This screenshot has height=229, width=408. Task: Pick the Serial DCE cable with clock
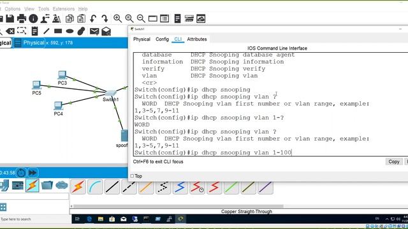[197, 186]
